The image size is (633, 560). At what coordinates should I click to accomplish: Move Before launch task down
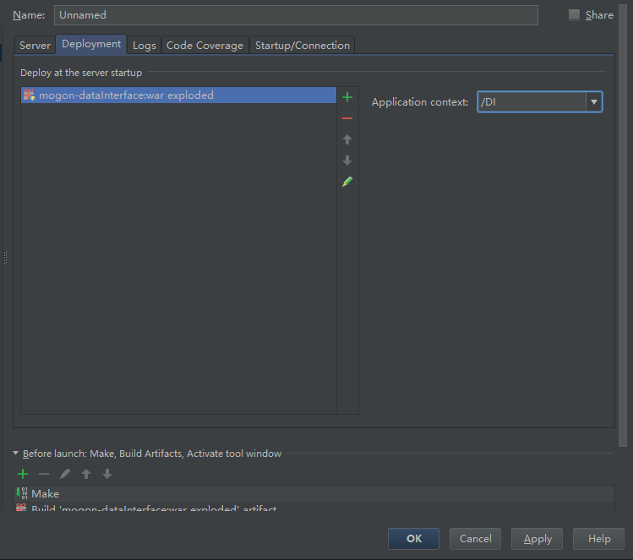click(x=107, y=474)
